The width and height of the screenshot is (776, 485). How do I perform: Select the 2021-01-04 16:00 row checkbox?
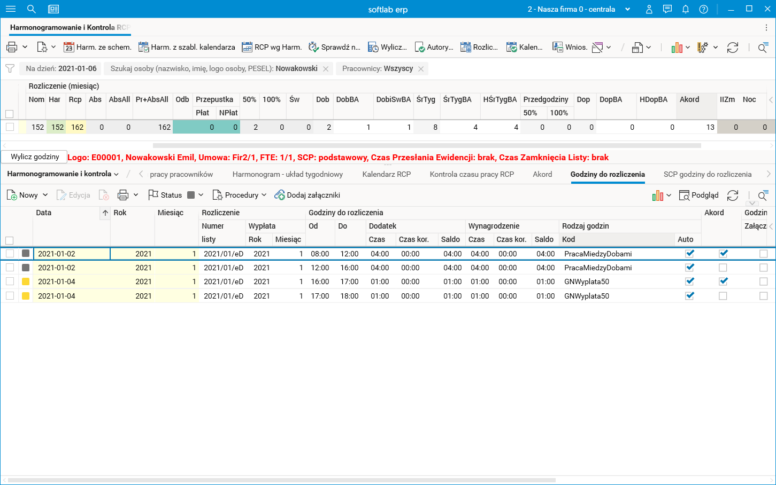tap(10, 281)
